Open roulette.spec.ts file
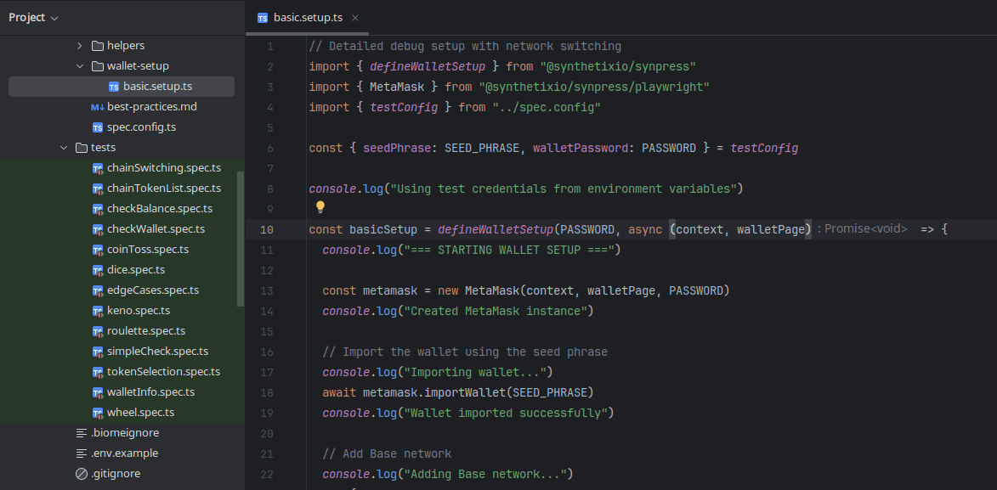This screenshot has height=490, width=997. pos(146,331)
